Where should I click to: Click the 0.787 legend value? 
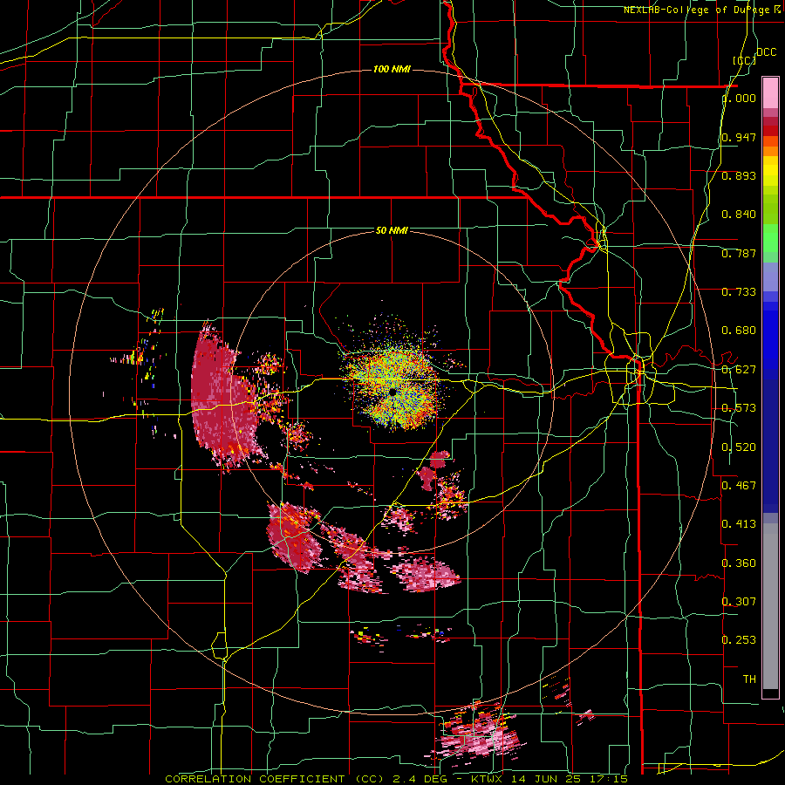(739, 253)
